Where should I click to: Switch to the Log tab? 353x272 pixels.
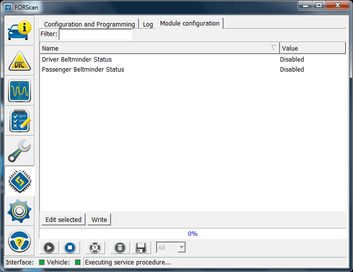147,24
